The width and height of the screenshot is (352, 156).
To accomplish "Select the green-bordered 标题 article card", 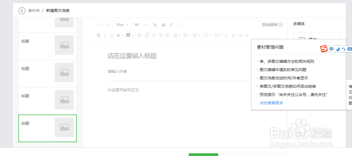I will pos(48,128).
